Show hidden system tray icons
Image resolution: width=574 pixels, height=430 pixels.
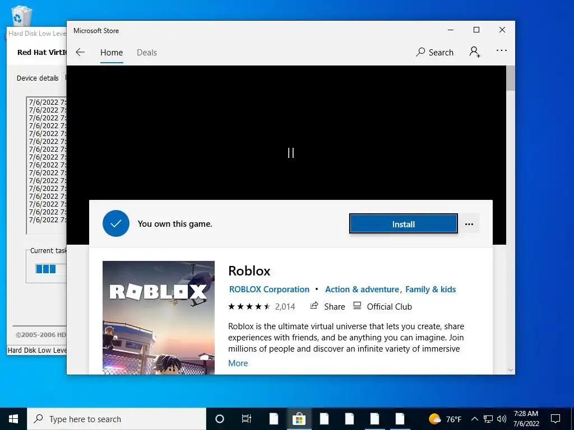pos(474,419)
